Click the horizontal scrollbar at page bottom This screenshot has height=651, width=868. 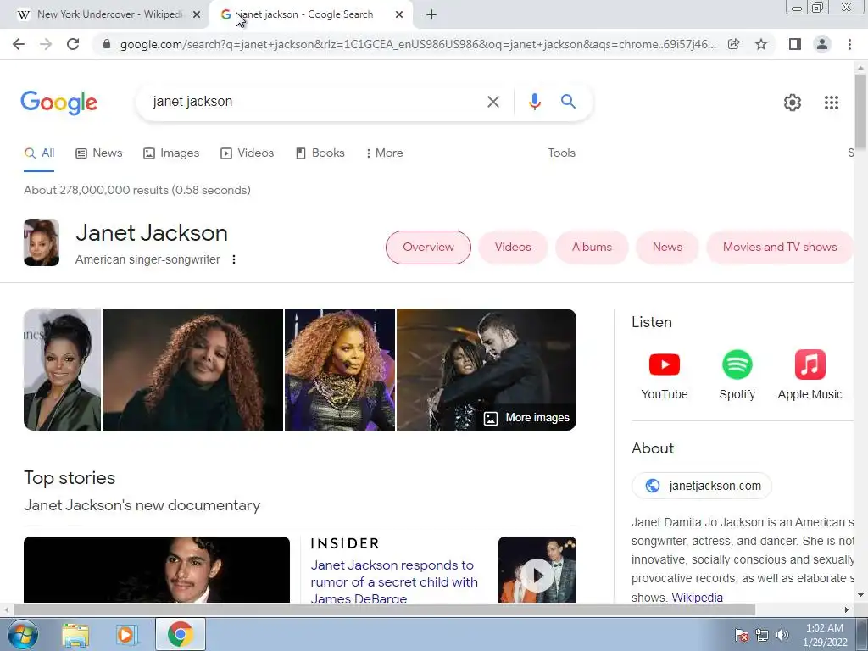pyautogui.click(x=384, y=609)
